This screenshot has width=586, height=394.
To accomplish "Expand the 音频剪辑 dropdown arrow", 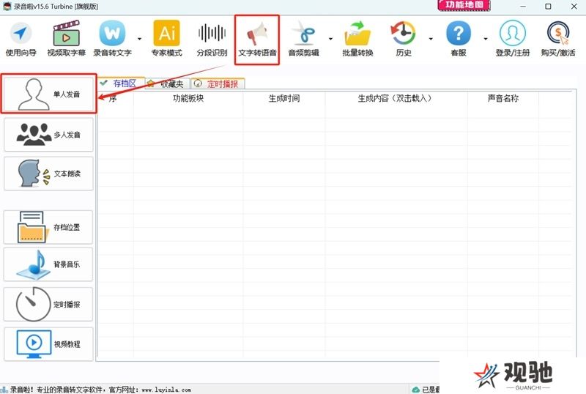I will (330, 39).
